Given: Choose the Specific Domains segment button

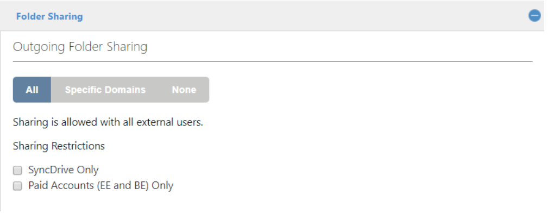Looking at the screenshot, I should coord(105,90).
